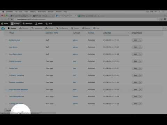The height and width of the screenshot is (125, 167).
Task: Open the Home item in the admin toolbar
Action: click(5, 24)
